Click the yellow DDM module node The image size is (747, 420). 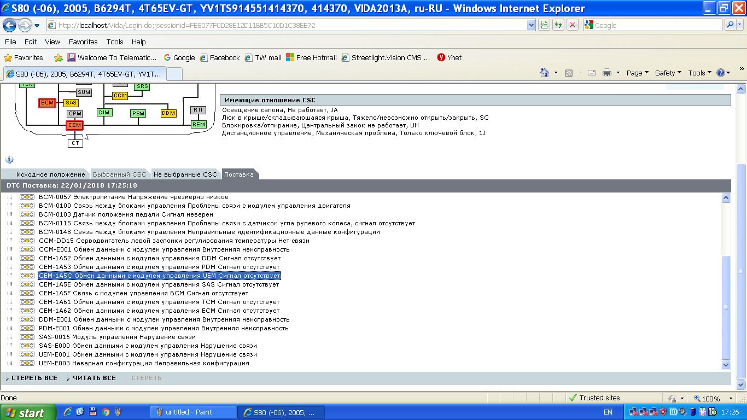(168, 113)
